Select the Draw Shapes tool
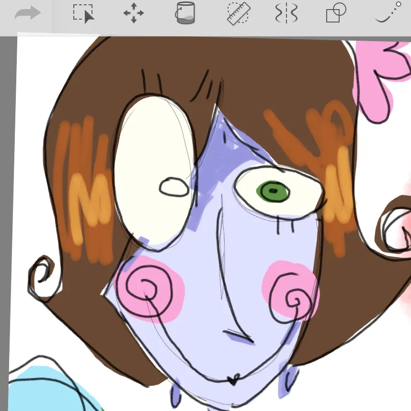 (x=336, y=13)
